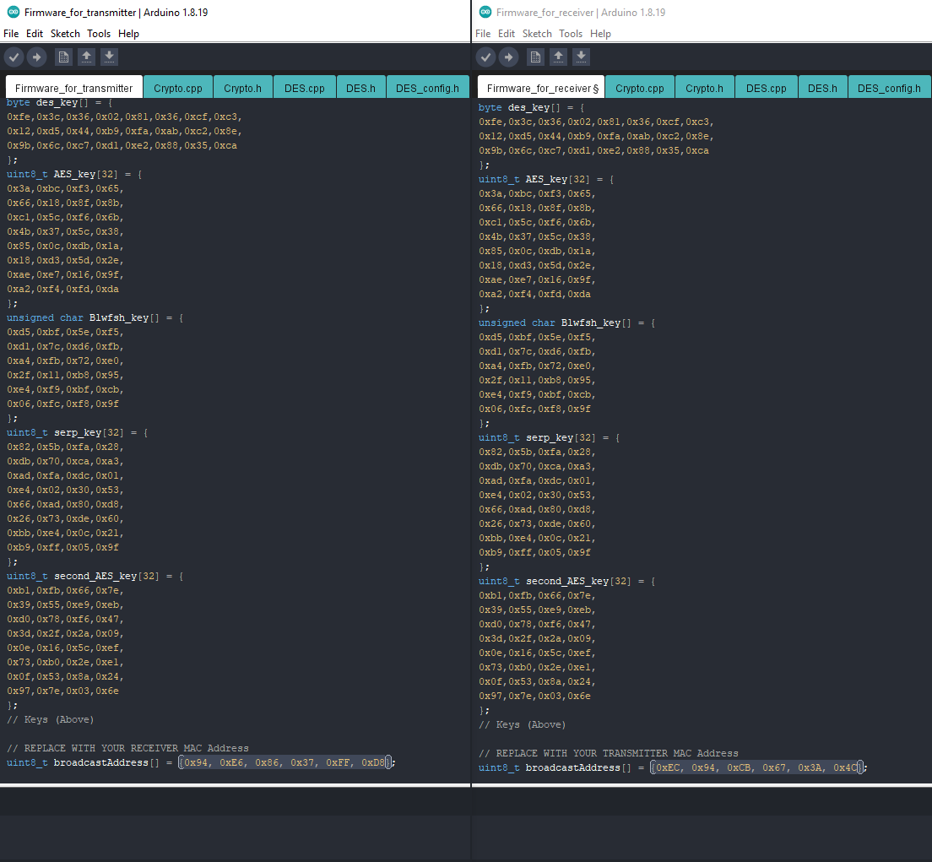
Task: Switch to DES.cpp tab in receiver
Action: pyautogui.click(x=767, y=88)
